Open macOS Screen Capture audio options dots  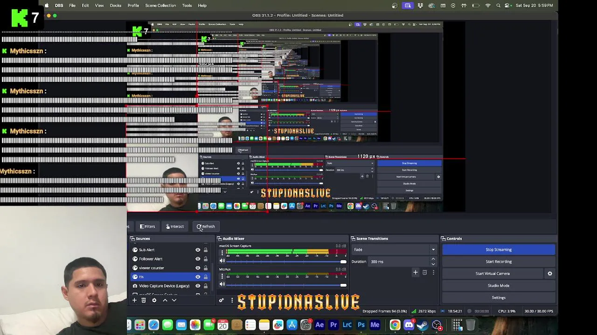tap(222, 253)
